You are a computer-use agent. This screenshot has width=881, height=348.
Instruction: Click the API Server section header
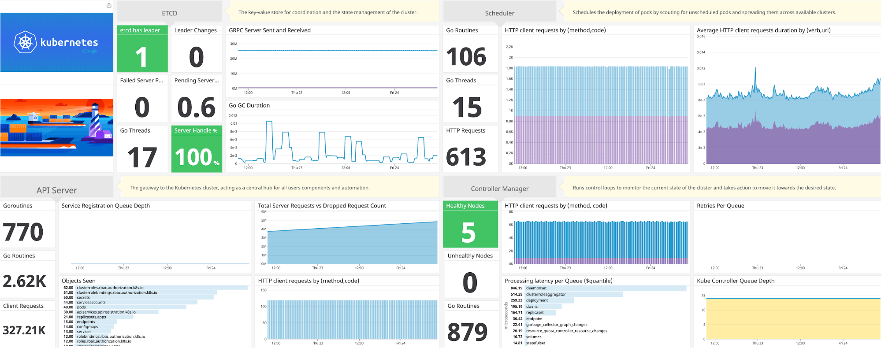pyautogui.click(x=56, y=190)
